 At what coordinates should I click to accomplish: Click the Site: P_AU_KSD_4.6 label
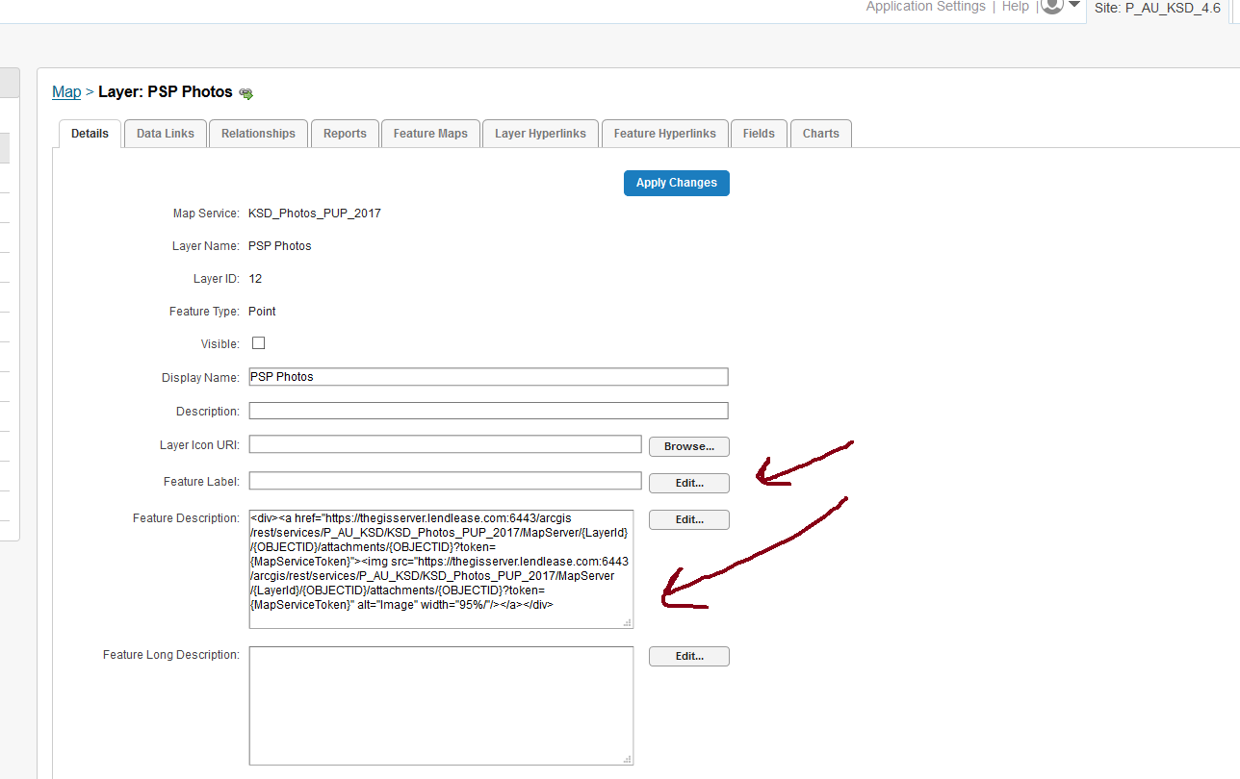(1157, 8)
